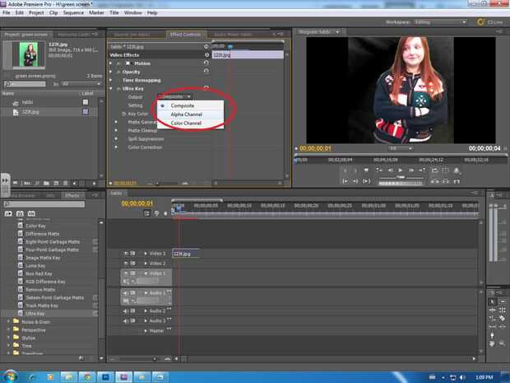Toggle Video 3 track output eye

pyautogui.click(x=126, y=254)
